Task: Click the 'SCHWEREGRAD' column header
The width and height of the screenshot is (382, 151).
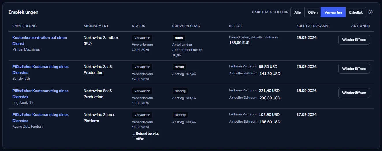Action: [186, 26]
